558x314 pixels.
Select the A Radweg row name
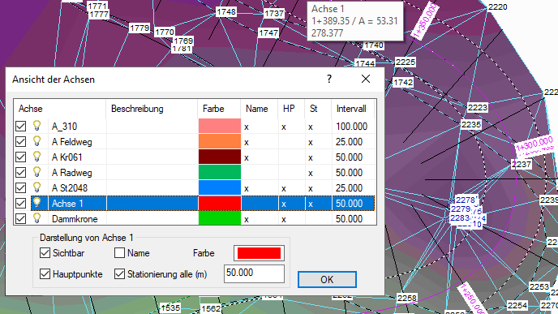pos(72,173)
